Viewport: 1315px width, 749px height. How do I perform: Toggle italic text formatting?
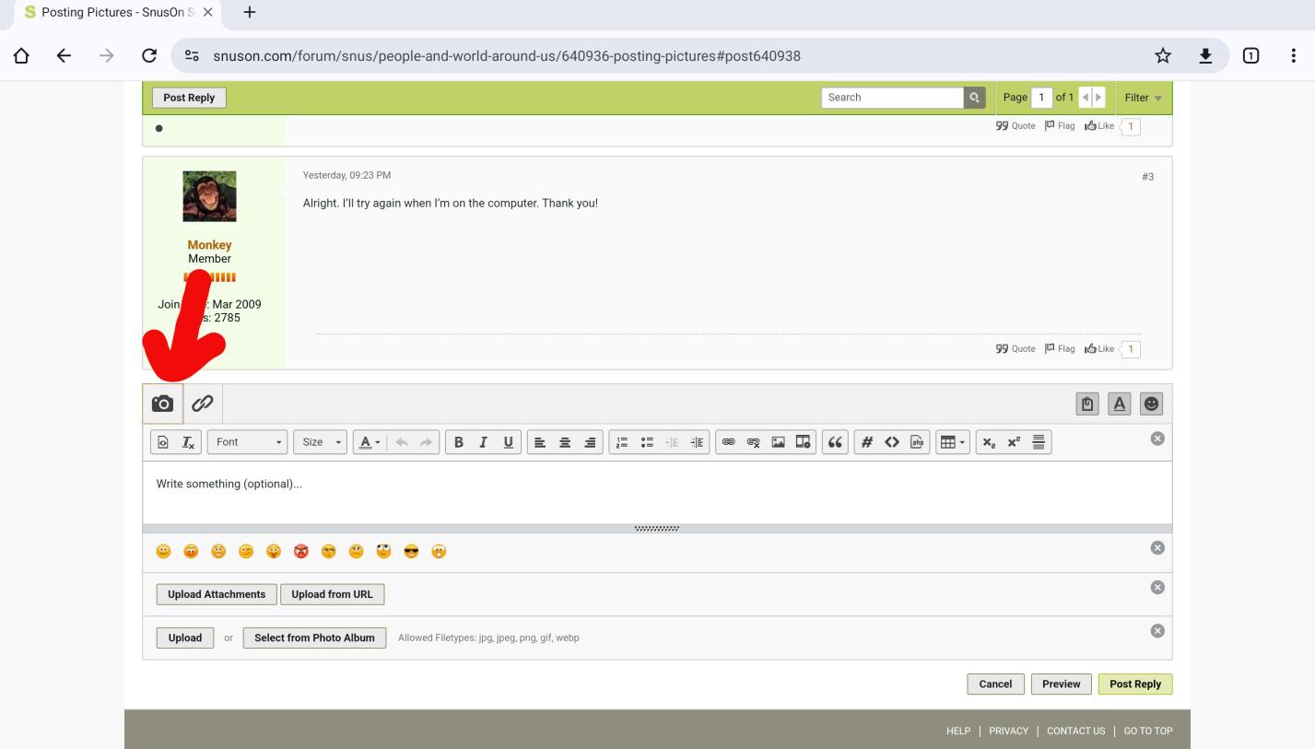coord(483,442)
